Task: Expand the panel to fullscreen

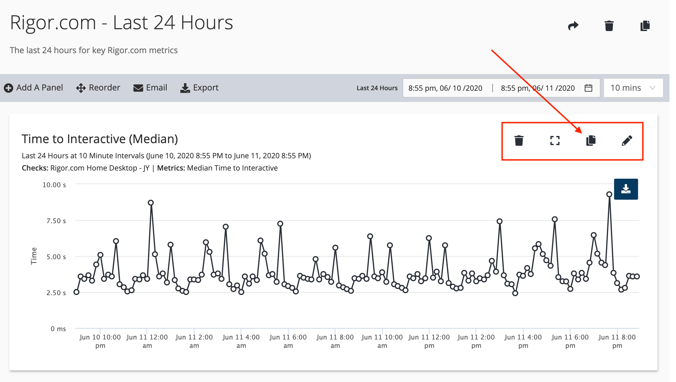Action: coord(555,141)
